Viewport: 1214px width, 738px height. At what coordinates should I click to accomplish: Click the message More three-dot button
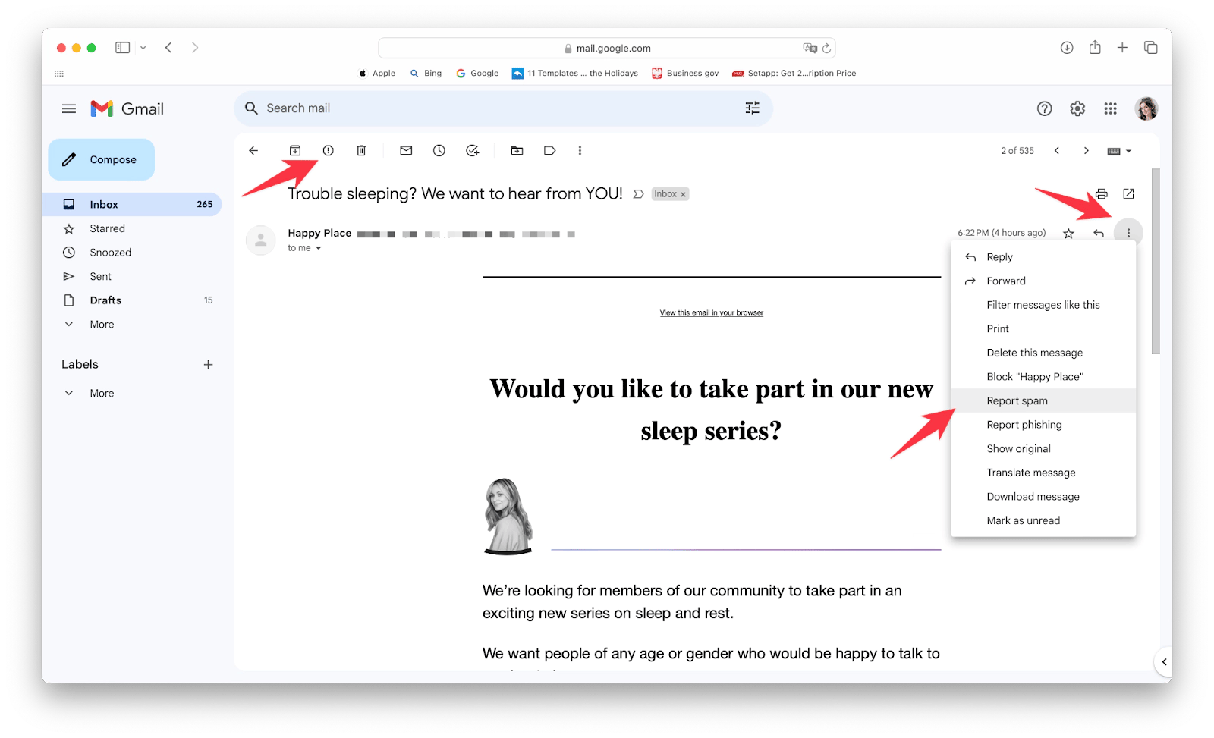tap(1128, 234)
